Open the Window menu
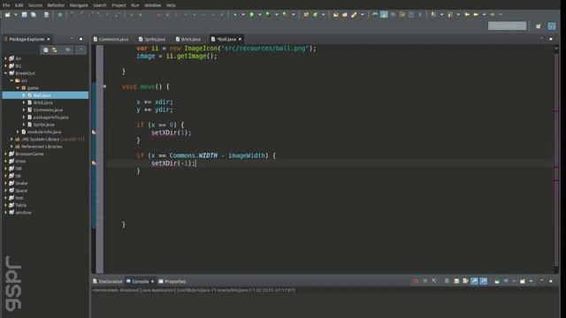 (x=153, y=5)
